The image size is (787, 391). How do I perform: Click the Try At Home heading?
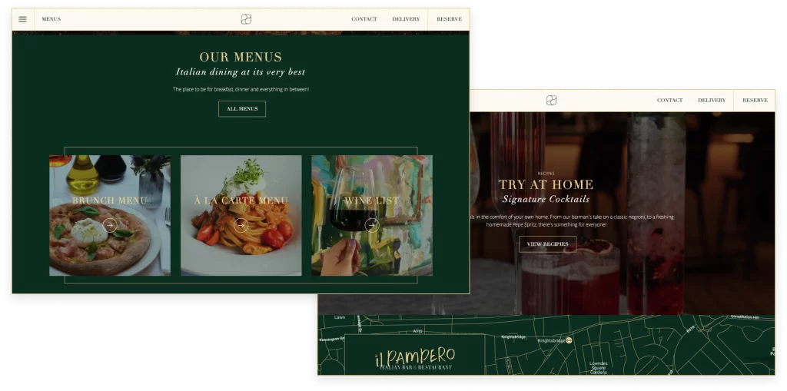click(x=546, y=185)
